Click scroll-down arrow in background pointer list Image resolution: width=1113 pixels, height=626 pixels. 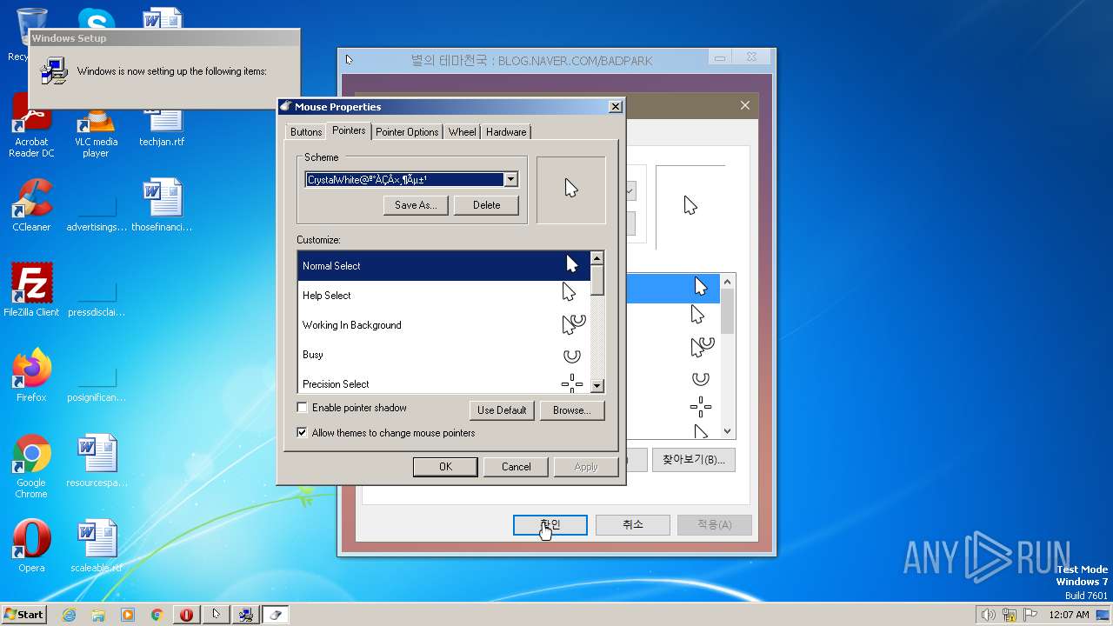click(728, 432)
